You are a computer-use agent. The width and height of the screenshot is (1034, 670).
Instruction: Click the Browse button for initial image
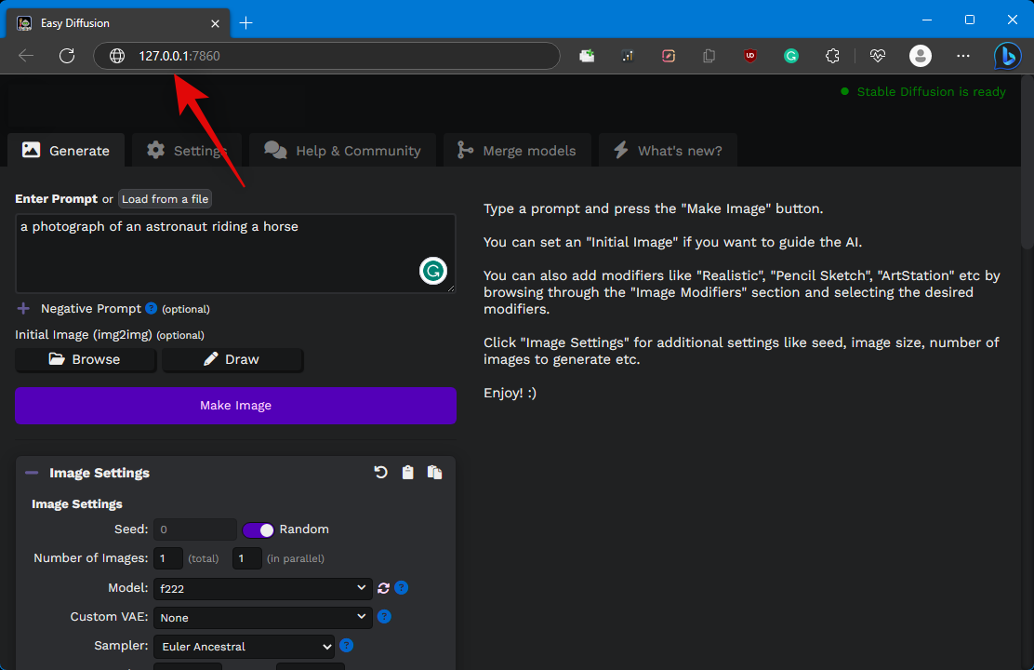pos(86,359)
